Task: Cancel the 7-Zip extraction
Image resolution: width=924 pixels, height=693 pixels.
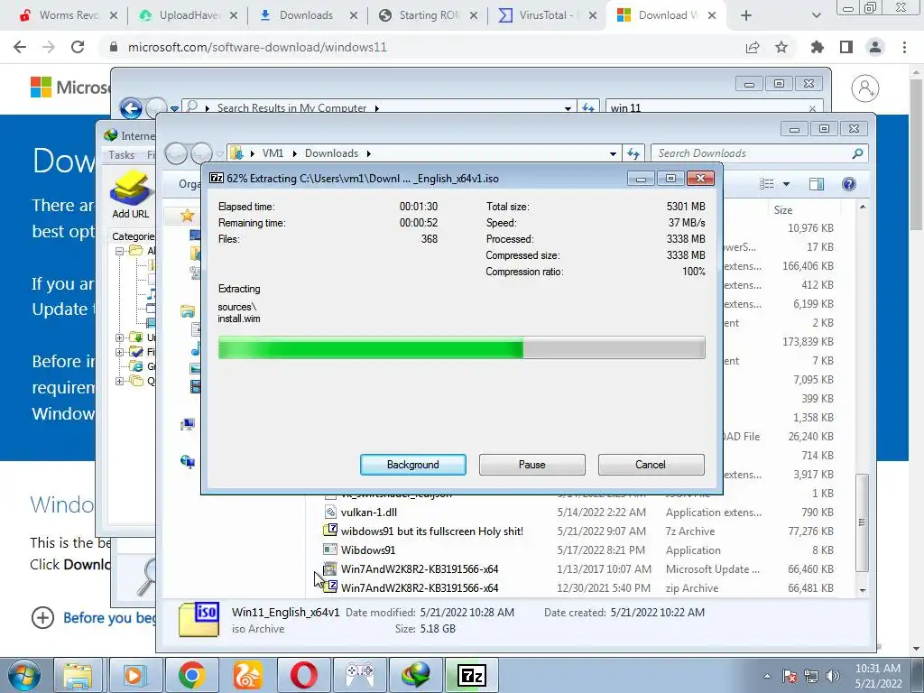Action: coord(651,465)
